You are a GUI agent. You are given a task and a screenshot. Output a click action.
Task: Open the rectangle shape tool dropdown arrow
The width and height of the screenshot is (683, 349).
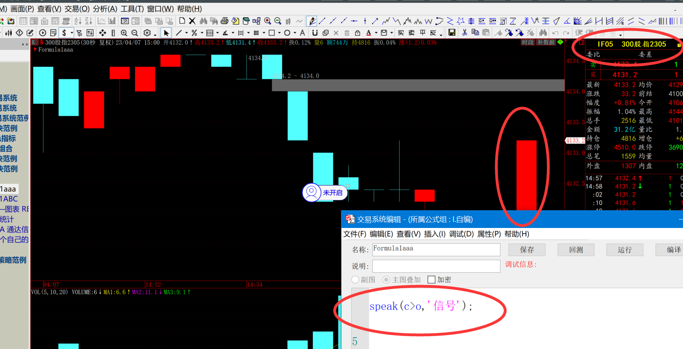point(279,33)
